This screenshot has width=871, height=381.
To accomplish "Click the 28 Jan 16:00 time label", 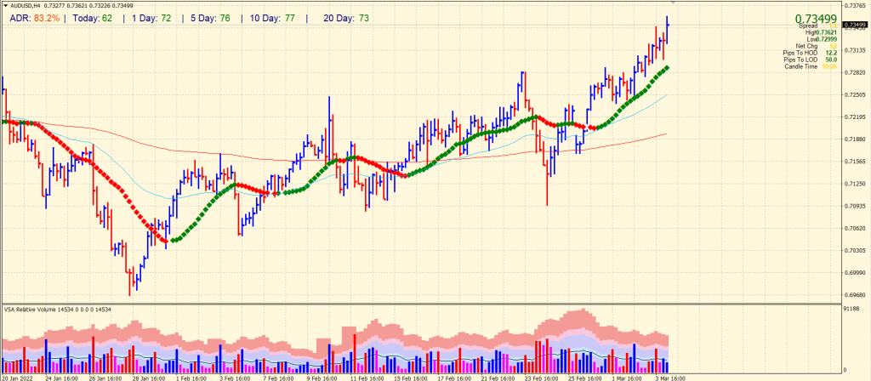I will [149, 377].
